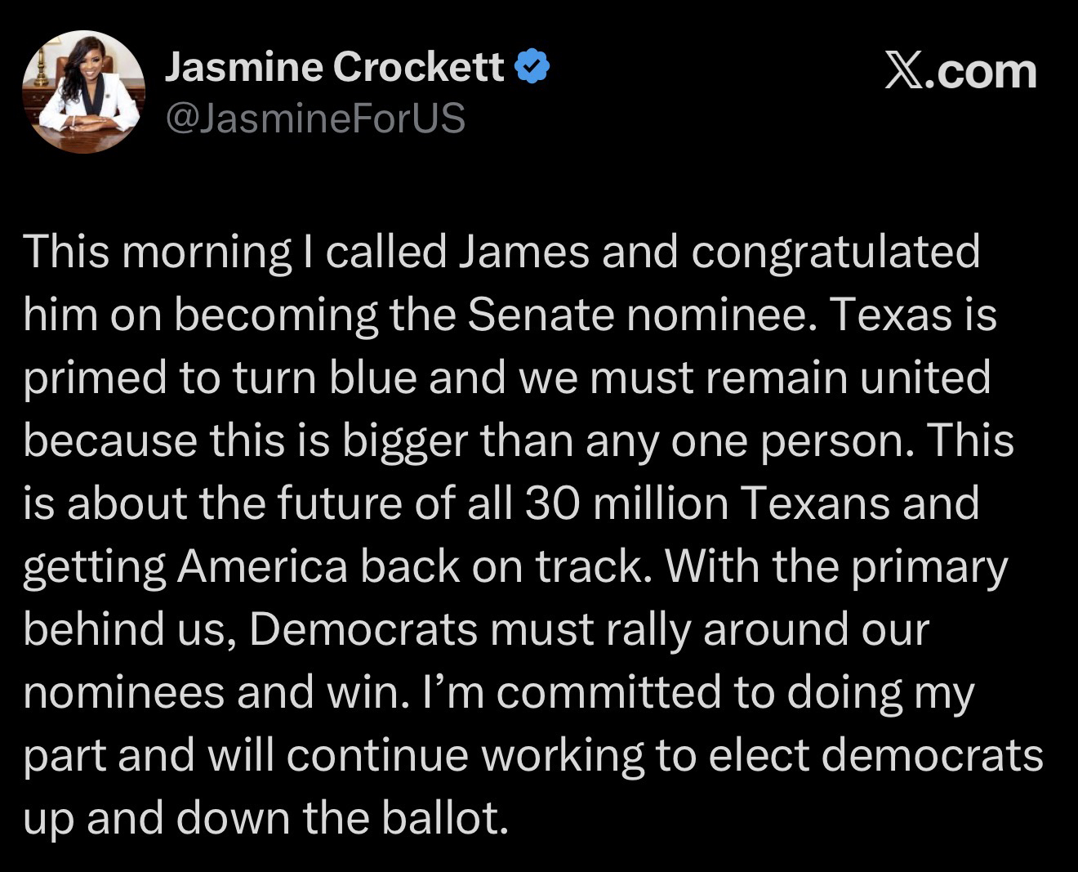Click the blue verified checkmark badge
The height and width of the screenshot is (872, 1078).
coord(532,67)
